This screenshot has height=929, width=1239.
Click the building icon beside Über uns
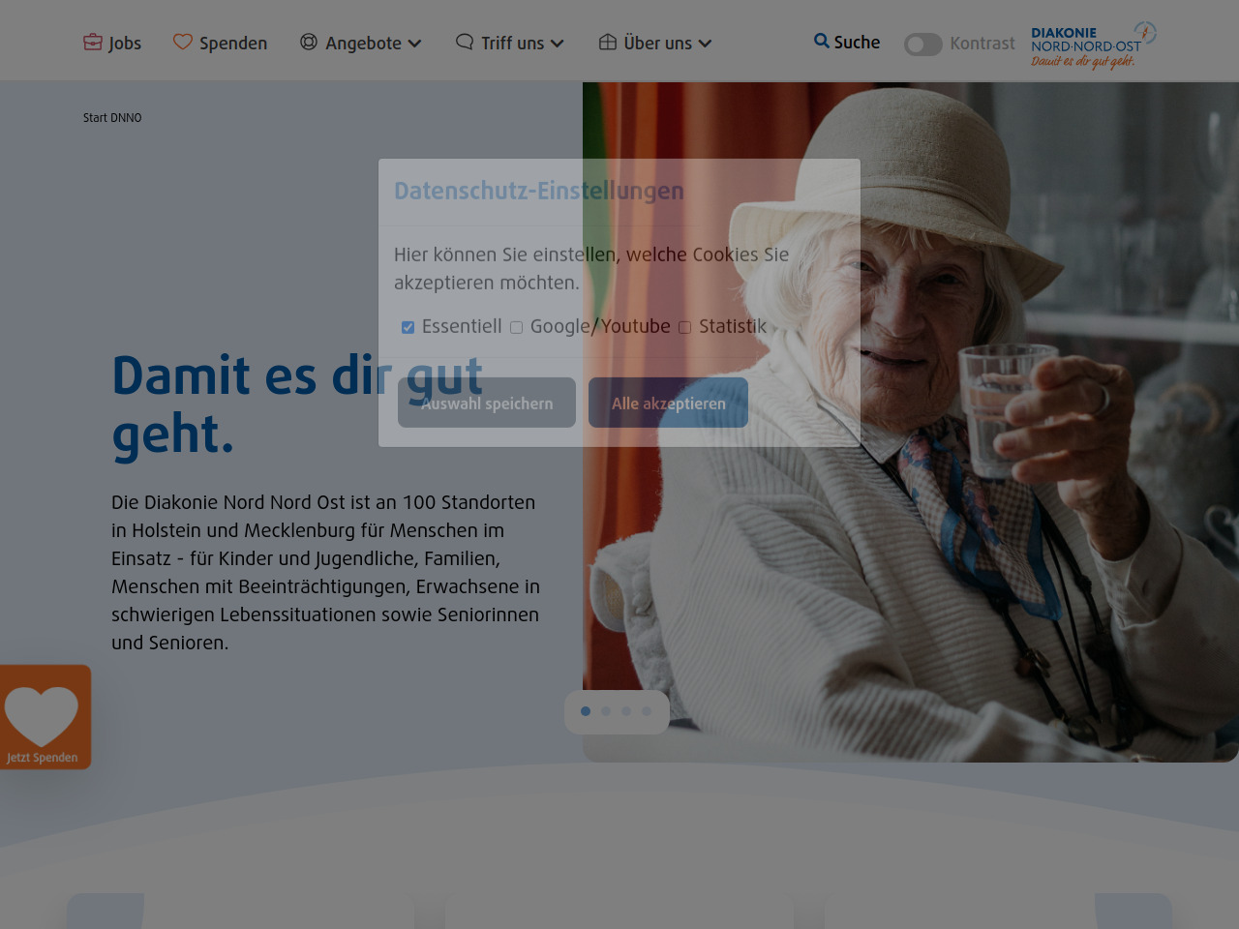click(608, 42)
